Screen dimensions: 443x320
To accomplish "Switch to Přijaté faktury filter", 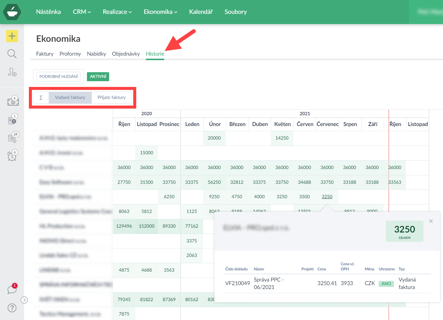I will (x=112, y=97).
